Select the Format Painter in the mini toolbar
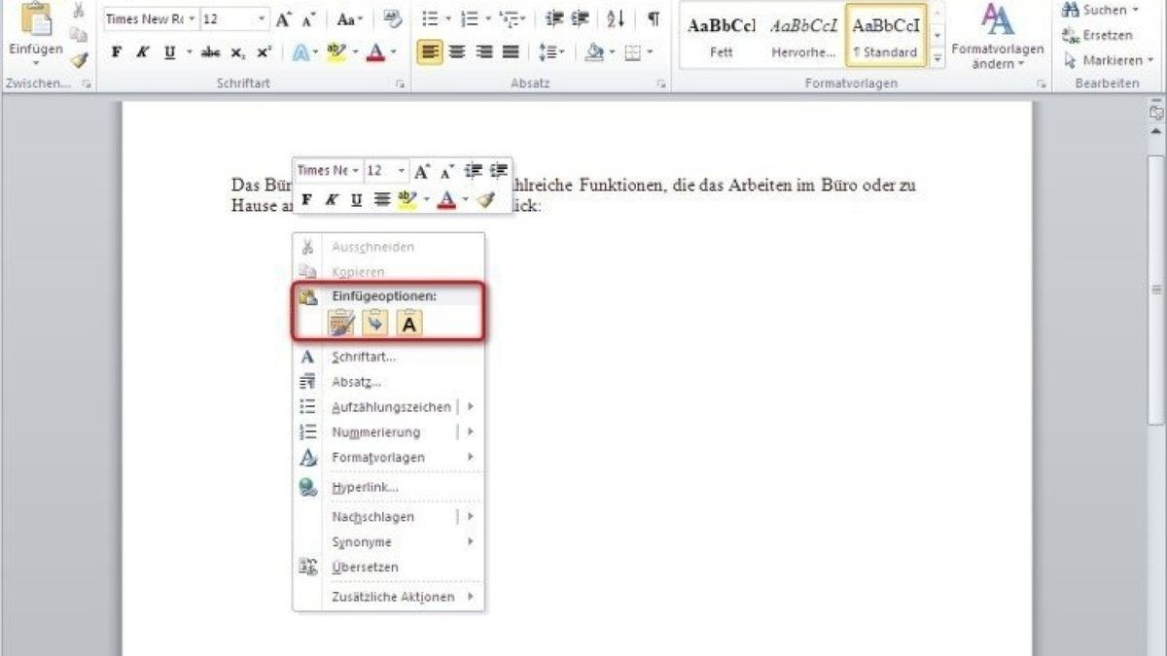Viewport: 1167px width, 656px height. pyautogui.click(x=486, y=198)
